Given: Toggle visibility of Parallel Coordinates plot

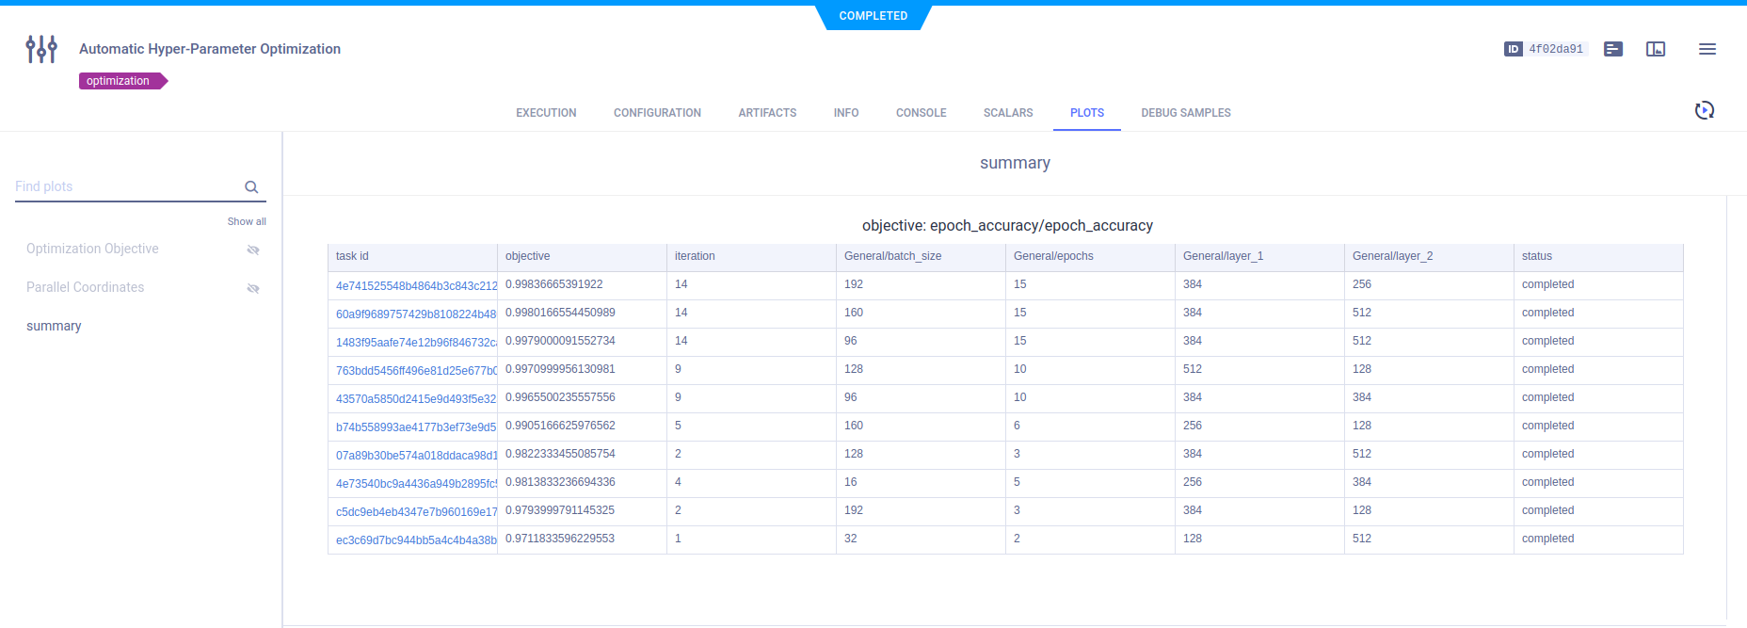Looking at the screenshot, I should [x=252, y=288].
